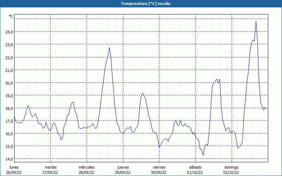This screenshot has height=176, width=282.
Task: Click the 'martes' day label
Action: (51, 167)
